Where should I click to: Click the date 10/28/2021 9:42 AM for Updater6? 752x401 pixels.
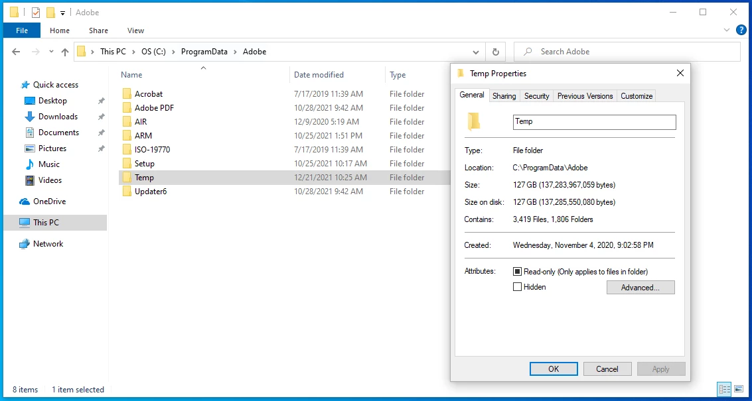[x=329, y=191]
